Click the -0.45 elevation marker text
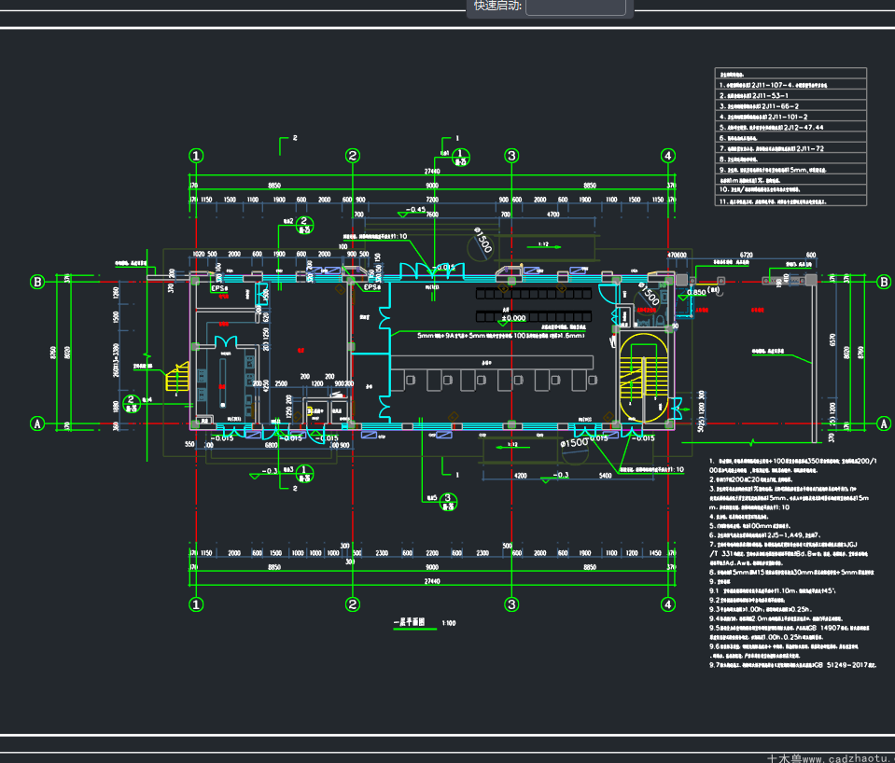This screenshot has height=763, width=895. (x=415, y=210)
